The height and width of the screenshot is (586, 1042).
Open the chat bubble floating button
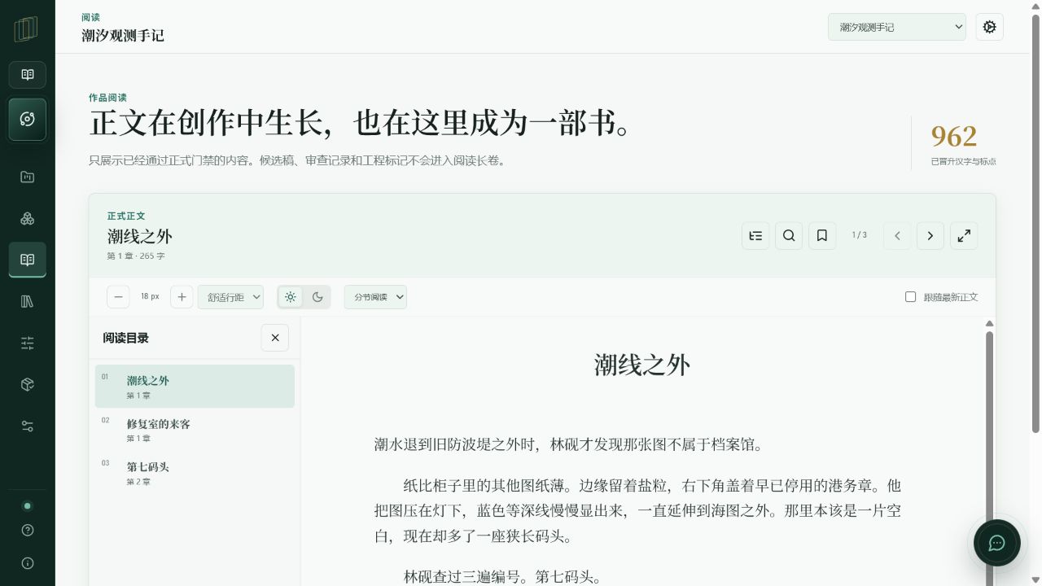[x=997, y=543]
